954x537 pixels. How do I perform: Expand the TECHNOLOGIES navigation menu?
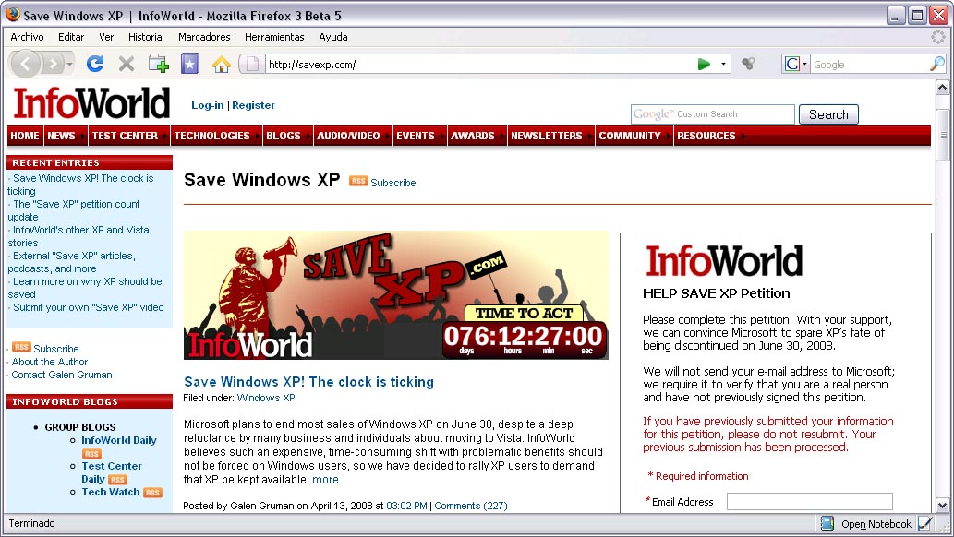(x=217, y=136)
